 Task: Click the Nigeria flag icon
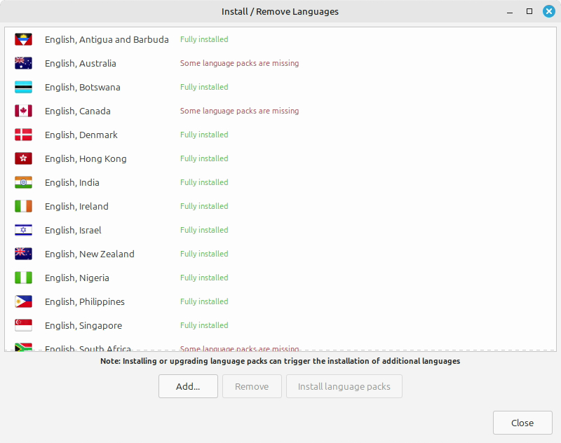pyautogui.click(x=23, y=278)
